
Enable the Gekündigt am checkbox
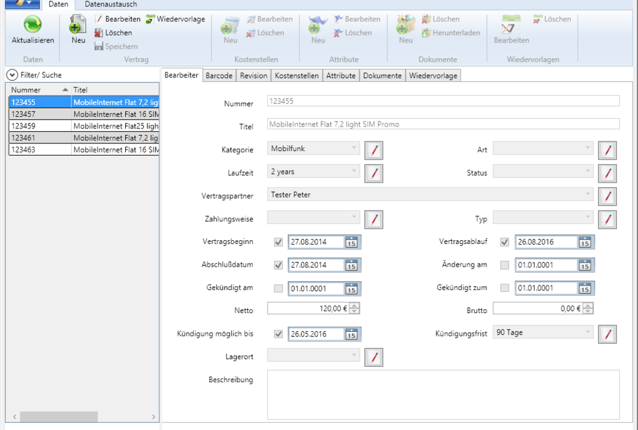pyautogui.click(x=278, y=288)
